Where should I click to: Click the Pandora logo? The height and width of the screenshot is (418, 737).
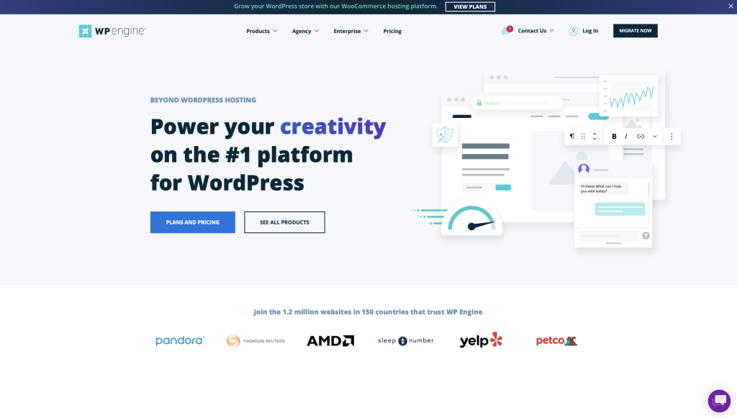tap(180, 340)
